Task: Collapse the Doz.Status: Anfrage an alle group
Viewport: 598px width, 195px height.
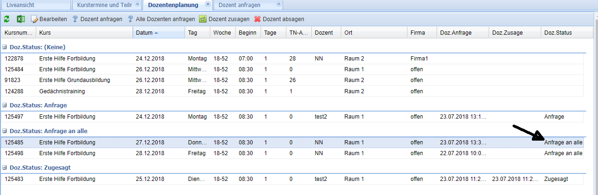Action: [5, 131]
